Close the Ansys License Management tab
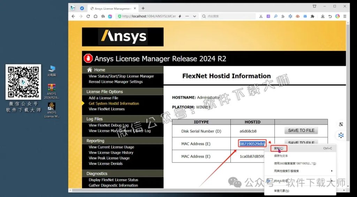The image size is (357, 197). pos(135,8)
